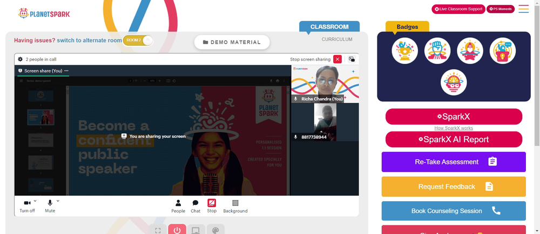The height and width of the screenshot is (234, 540).
Task: Click the "2 people in call" text
Action: coord(41,59)
